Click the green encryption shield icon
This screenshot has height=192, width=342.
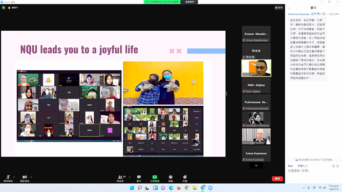click(3, 8)
